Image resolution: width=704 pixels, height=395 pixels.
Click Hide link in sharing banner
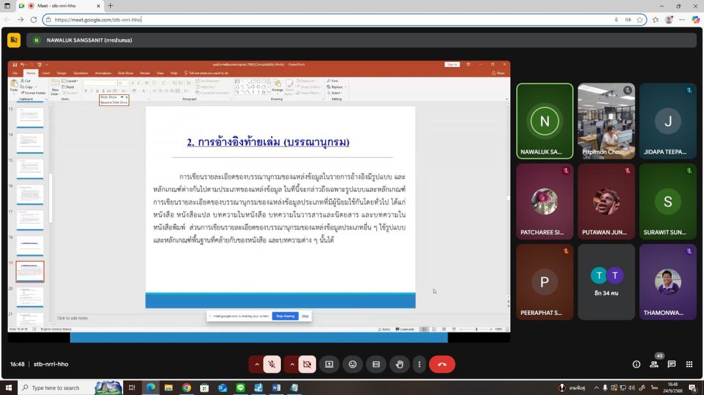[x=305, y=316]
